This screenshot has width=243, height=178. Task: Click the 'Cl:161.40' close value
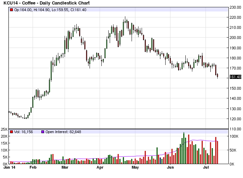78,10
